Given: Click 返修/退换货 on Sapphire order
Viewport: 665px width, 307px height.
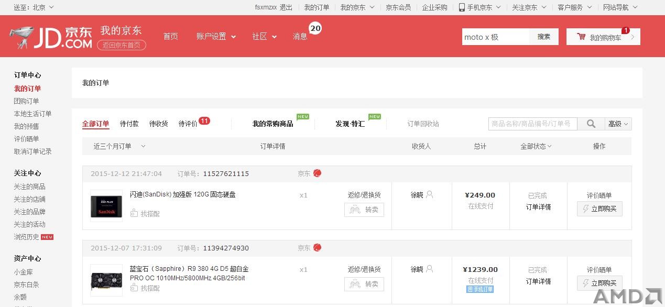Looking at the screenshot, I should (x=364, y=269).
